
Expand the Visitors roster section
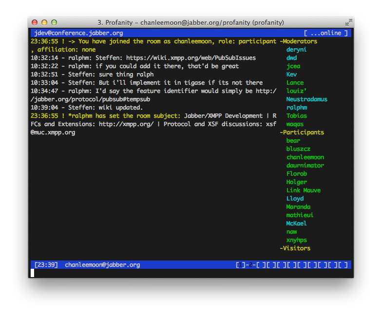coord(295,248)
